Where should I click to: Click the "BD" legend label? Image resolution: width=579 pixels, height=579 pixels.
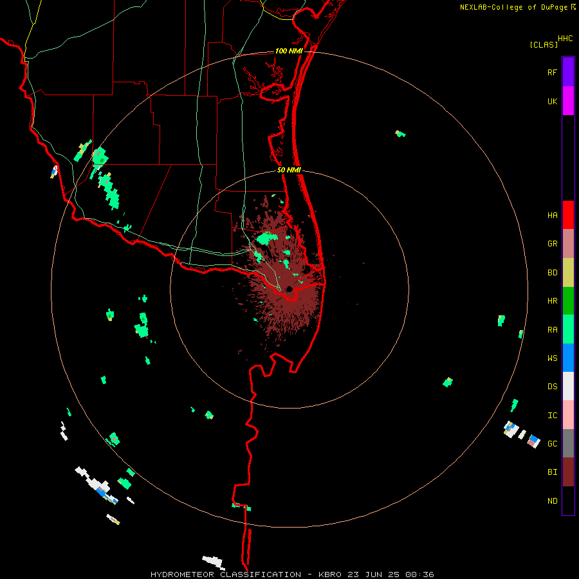(552, 273)
